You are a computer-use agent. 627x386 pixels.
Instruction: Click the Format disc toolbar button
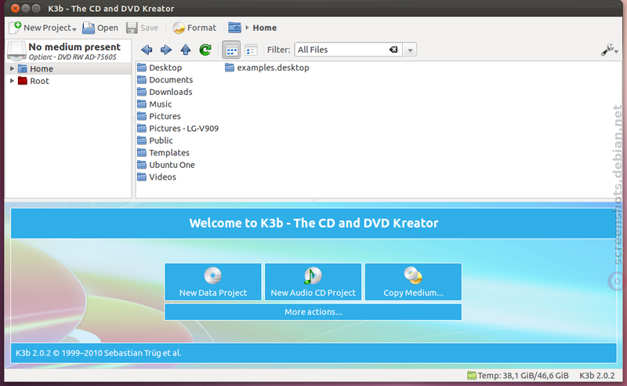(194, 27)
